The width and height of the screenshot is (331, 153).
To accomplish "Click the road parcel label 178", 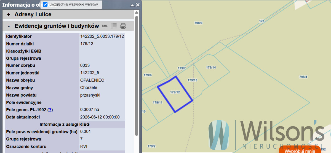I will [262, 21].
